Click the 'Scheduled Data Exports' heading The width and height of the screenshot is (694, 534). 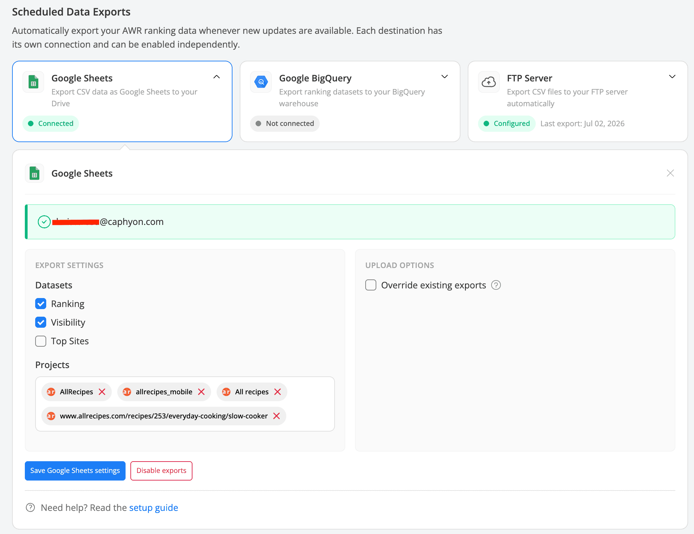coord(71,12)
